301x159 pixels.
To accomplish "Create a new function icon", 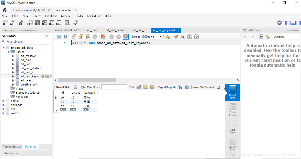I will point(59,23).
